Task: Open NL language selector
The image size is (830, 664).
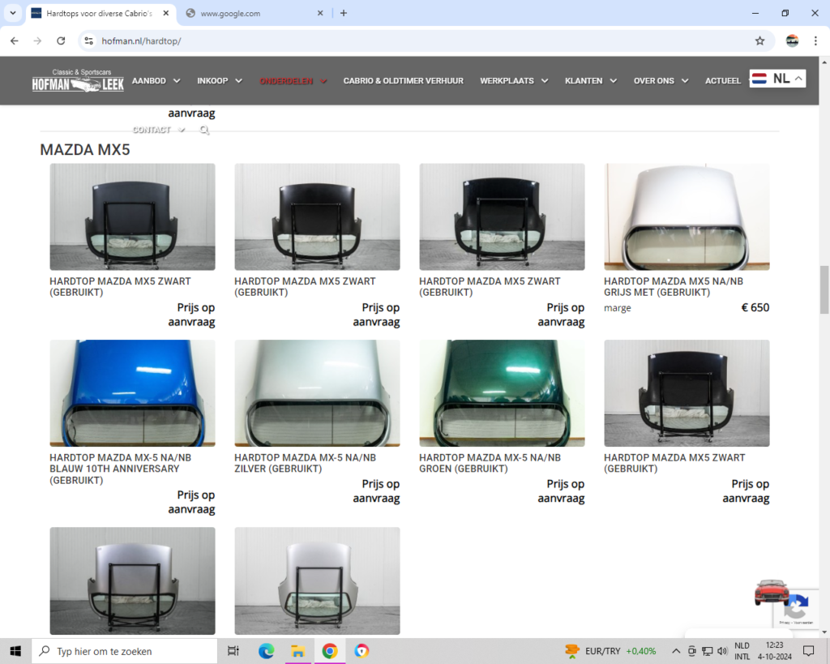Action: pos(777,79)
